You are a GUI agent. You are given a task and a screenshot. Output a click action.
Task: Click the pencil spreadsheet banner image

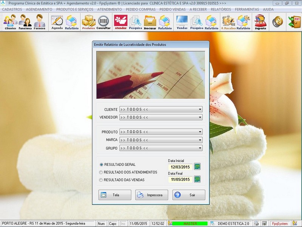[151, 75]
